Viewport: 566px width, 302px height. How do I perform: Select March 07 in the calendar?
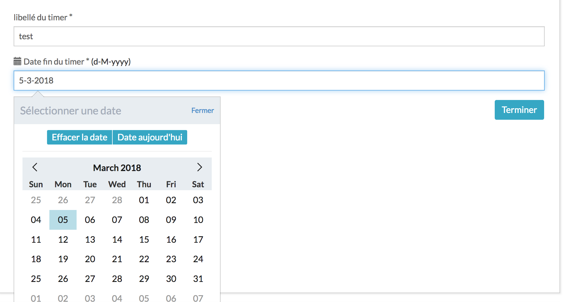click(x=117, y=220)
